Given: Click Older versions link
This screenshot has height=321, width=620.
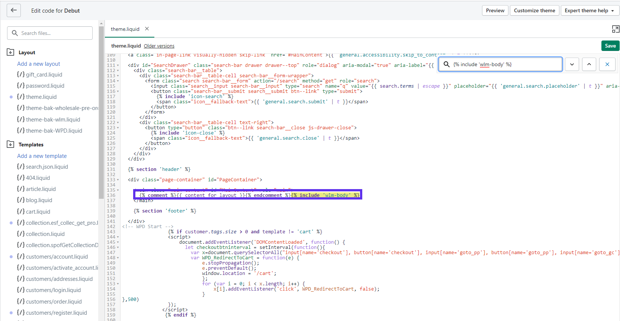Looking at the screenshot, I should 159,46.
